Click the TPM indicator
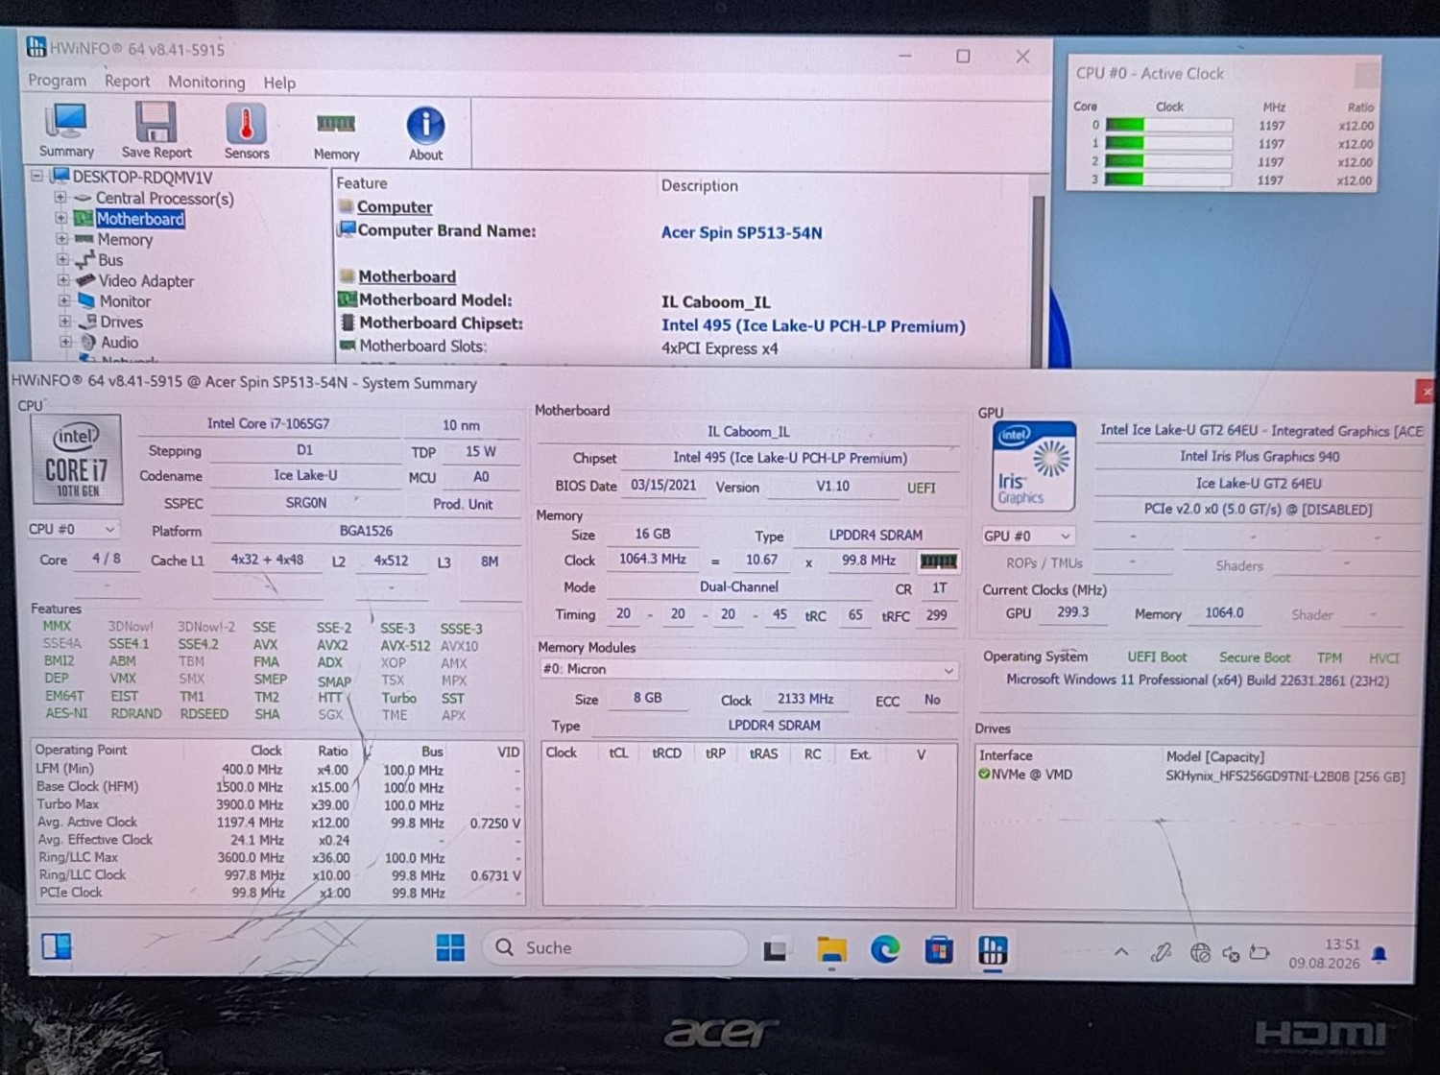1440x1075 pixels. [x=1330, y=657]
